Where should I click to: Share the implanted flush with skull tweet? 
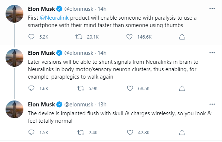click(x=182, y=132)
